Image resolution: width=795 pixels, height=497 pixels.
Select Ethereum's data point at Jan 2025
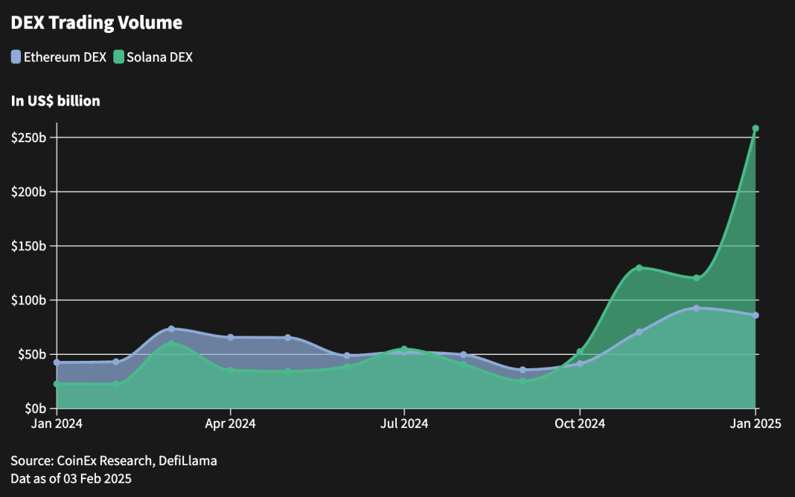pyautogui.click(x=756, y=315)
